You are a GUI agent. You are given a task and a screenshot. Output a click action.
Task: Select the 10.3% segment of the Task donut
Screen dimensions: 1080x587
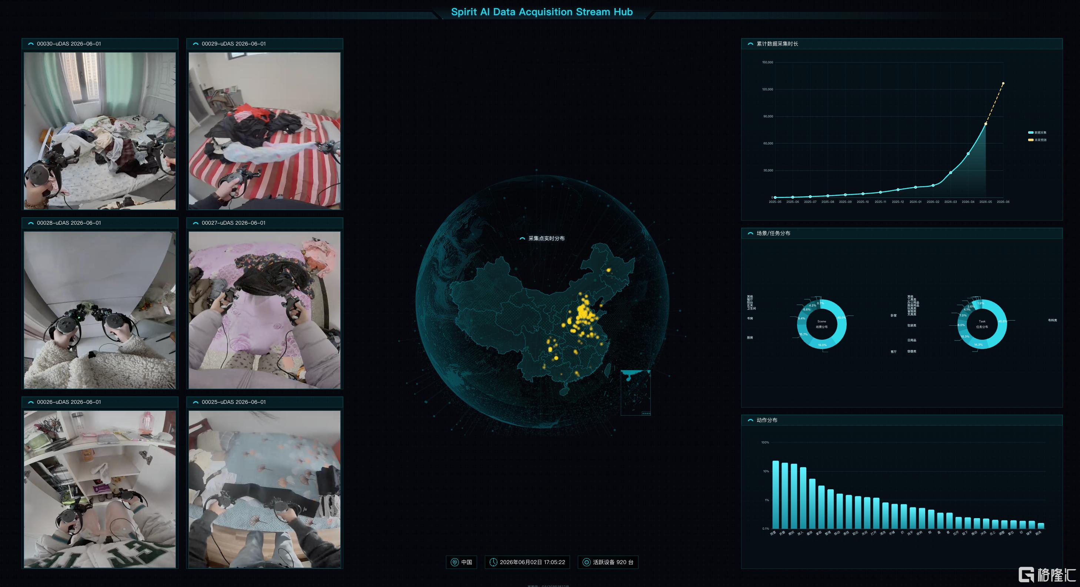point(965,336)
